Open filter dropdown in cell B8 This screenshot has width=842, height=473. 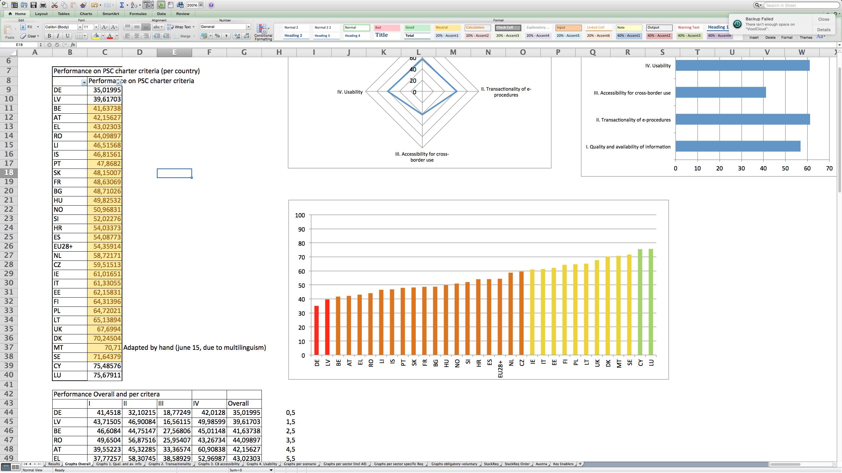pyautogui.click(x=84, y=83)
